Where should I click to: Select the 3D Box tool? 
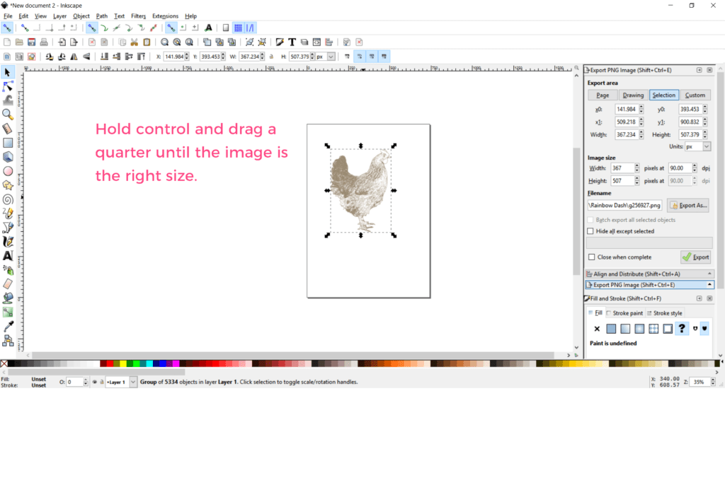click(7, 157)
